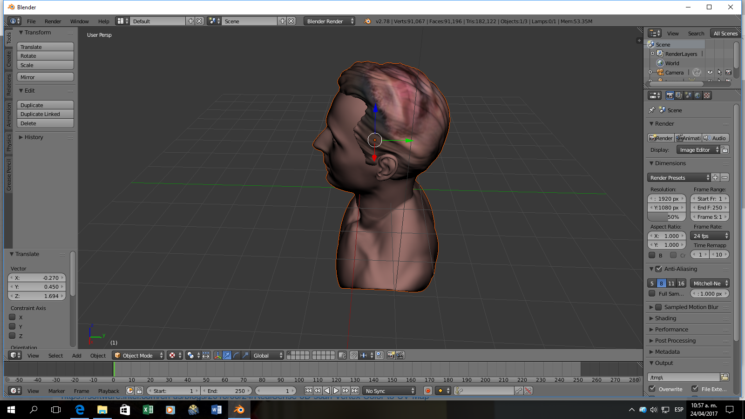Open viewport shading mode selector
The width and height of the screenshot is (745, 419).
coord(175,355)
